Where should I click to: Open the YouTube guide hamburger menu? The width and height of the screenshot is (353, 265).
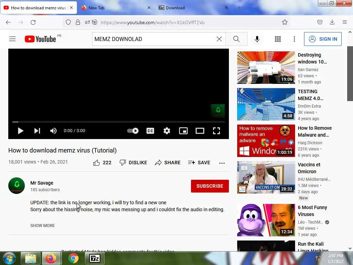point(12,39)
